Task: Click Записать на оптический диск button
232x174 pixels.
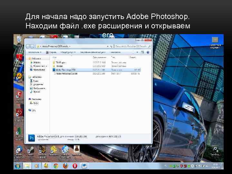Action: pos(92,52)
